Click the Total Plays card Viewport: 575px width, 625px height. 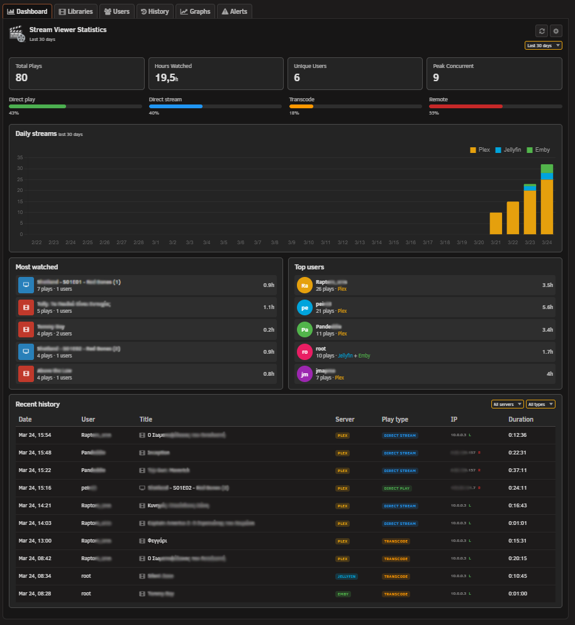[x=77, y=74]
